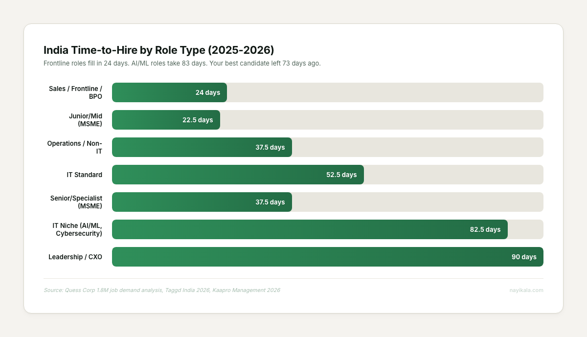Select the 'Leadership / CXO' label
Viewport: 587px width, 337px height.
pyautogui.click(x=75, y=257)
